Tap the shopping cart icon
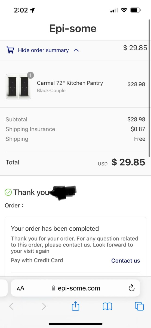Screen dimensions: 151x328 click(x=10, y=50)
